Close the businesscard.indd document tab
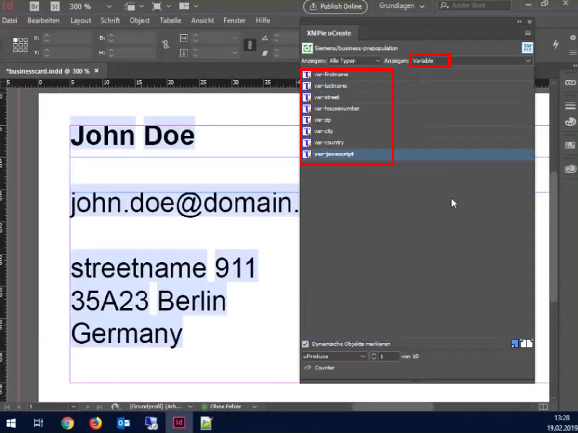This screenshot has width=578, height=433. tap(96, 71)
